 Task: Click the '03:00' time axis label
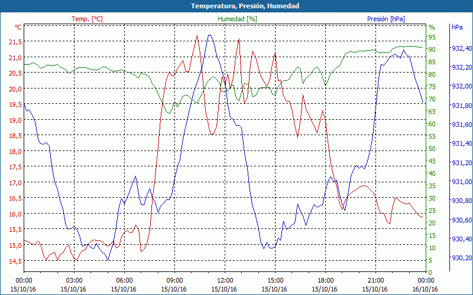[x=74, y=281]
